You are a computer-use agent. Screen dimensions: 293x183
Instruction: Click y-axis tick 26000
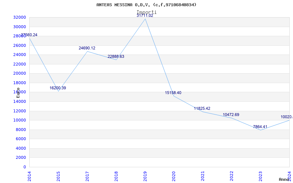(19, 45)
